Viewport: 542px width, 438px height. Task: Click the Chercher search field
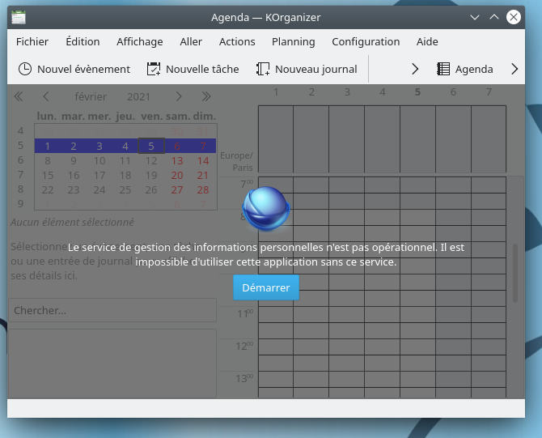point(112,310)
